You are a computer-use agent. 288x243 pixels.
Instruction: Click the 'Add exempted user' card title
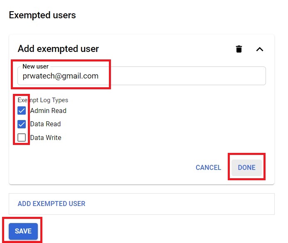click(58, 49)
